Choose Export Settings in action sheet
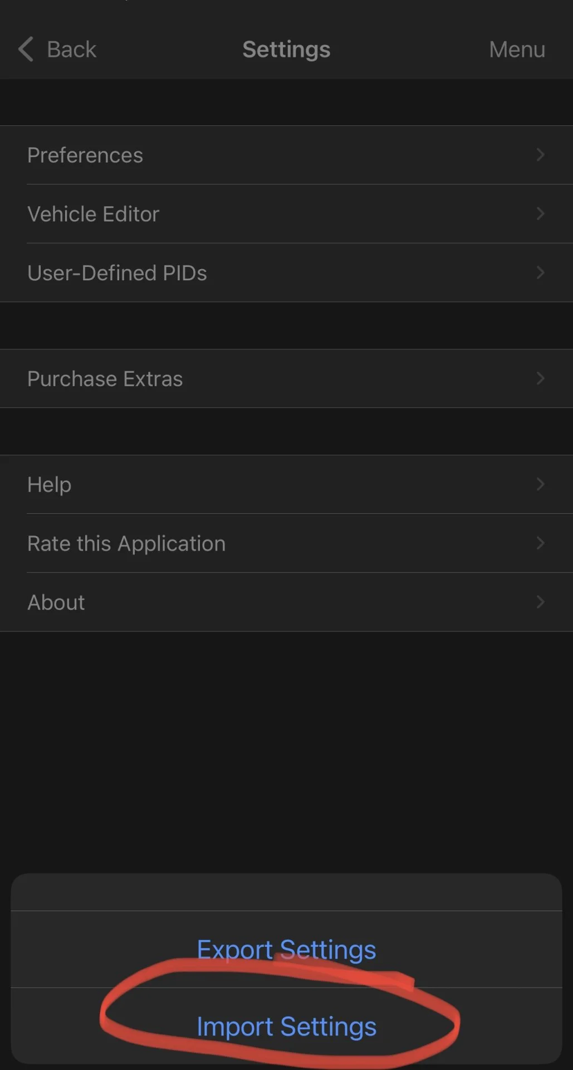The image size is (573, 1070). point(286,950)
